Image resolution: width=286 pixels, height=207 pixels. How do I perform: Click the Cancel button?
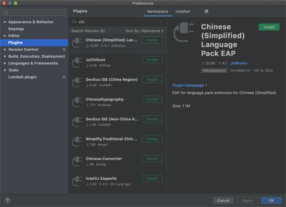click(223, 200)
